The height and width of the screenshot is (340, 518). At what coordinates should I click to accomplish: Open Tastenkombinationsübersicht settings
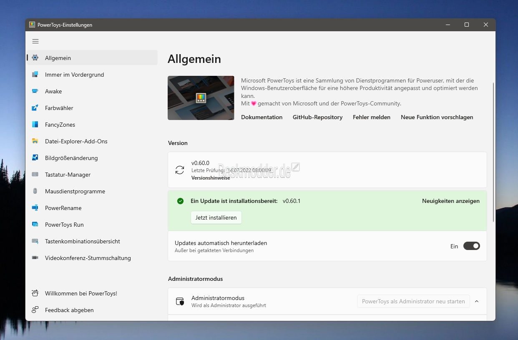click(92, 241)
